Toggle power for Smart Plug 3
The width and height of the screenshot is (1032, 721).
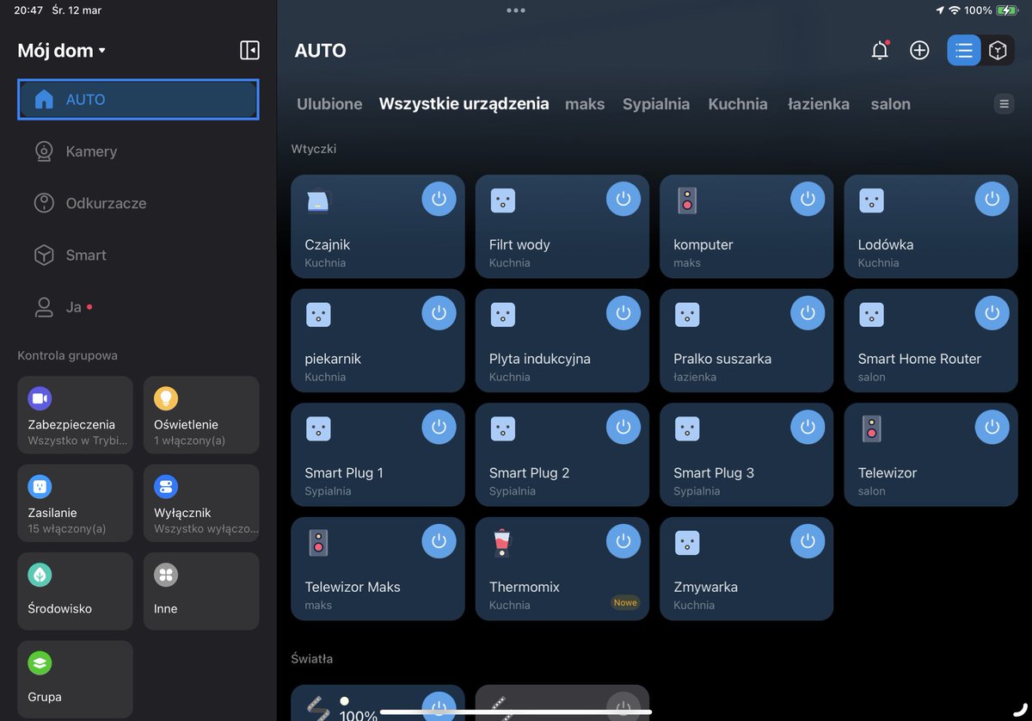click(808, 427)
